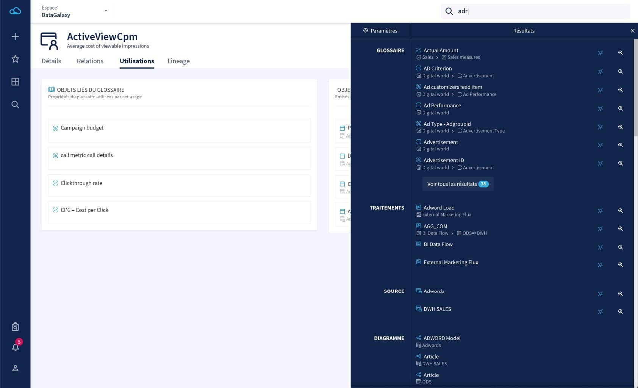Switch to the Détails tab
Image resolution: width=638 pixels, height=388 pixels.
click(51, 61)
